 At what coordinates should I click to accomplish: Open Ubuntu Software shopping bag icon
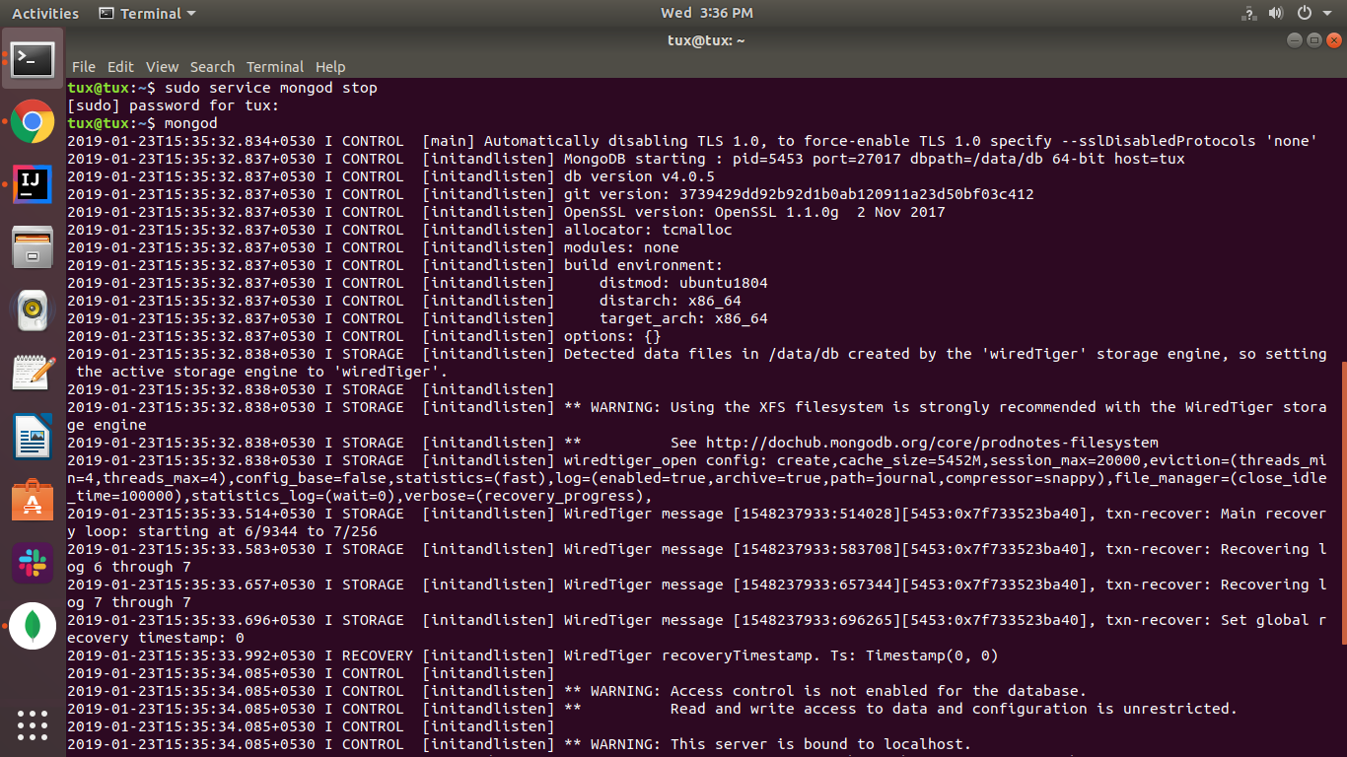(x=33, y=500)
